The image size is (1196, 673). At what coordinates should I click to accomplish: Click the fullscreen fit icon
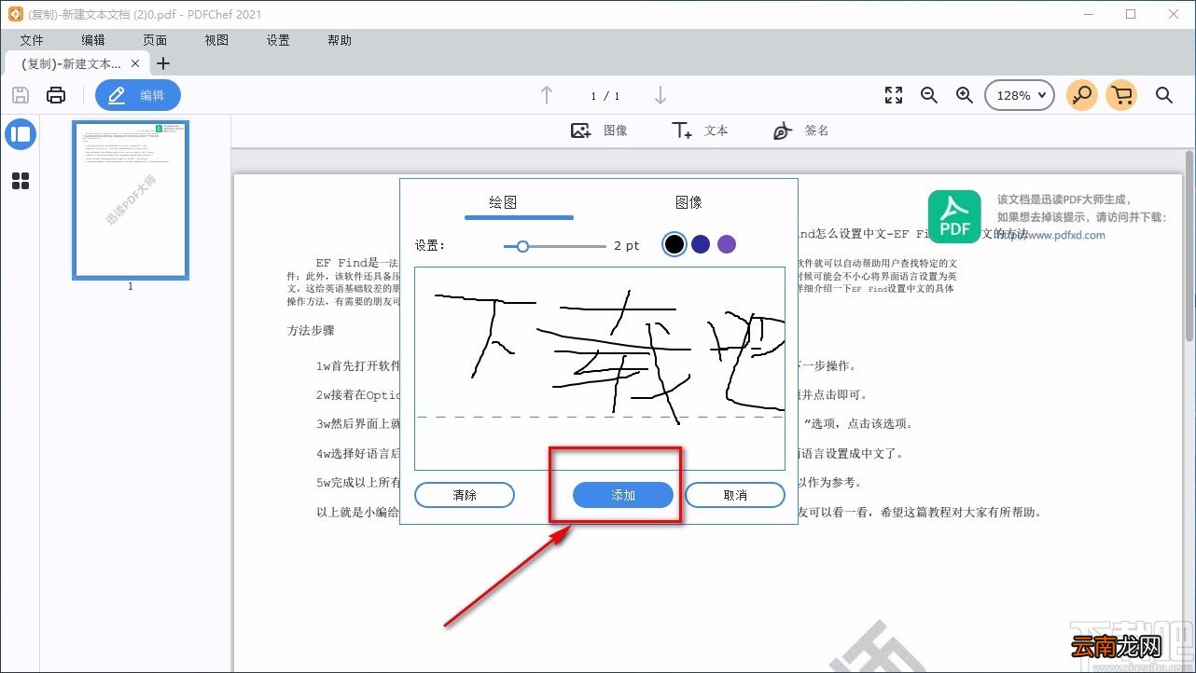(894, 95)
